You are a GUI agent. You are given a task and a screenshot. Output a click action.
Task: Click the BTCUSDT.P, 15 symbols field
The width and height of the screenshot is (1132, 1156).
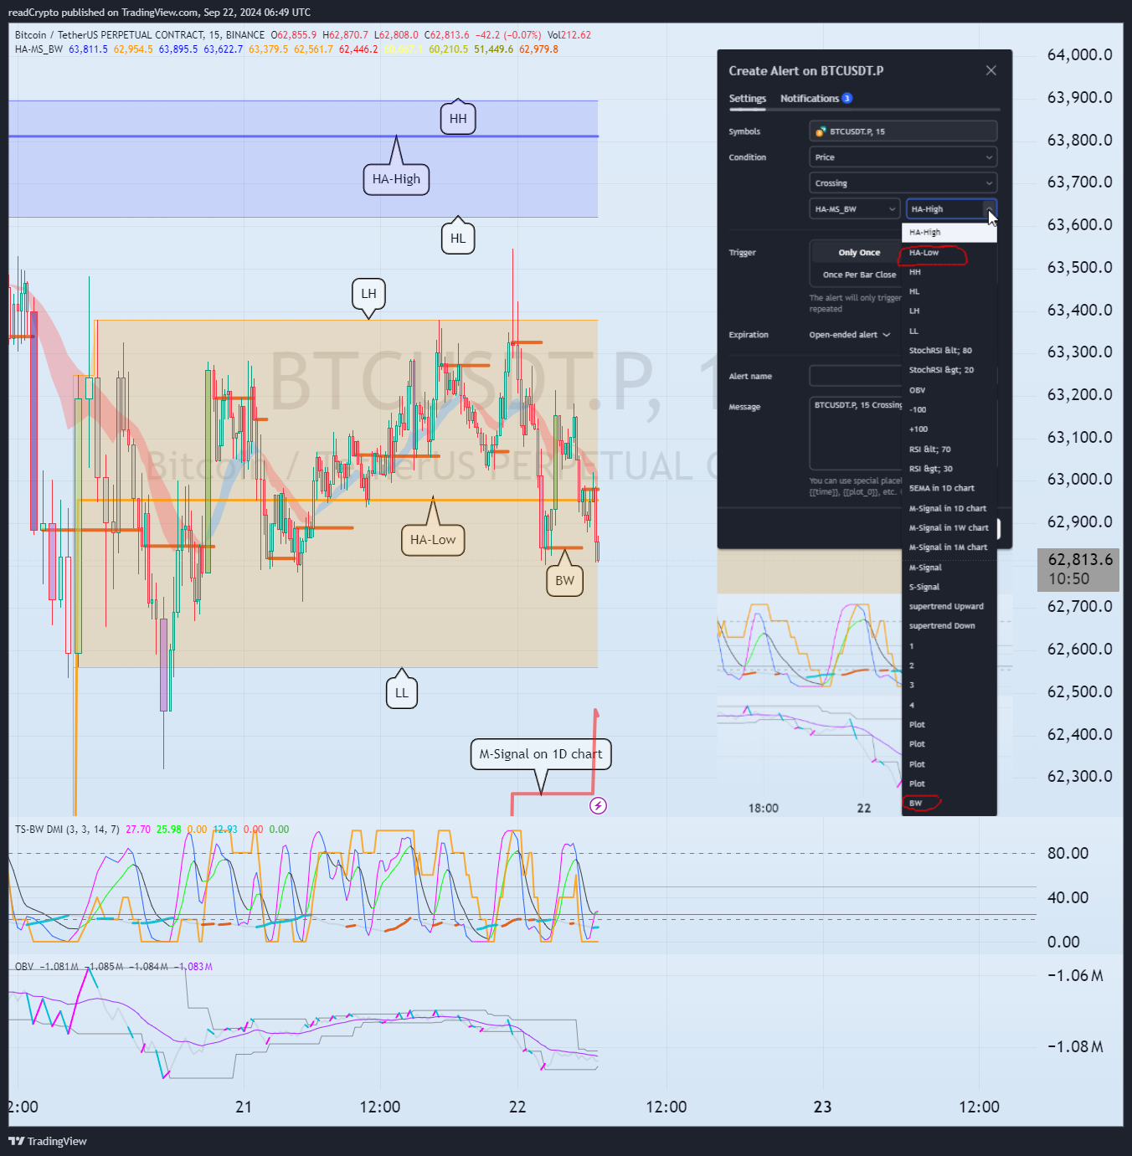click(x=903, y=131)
